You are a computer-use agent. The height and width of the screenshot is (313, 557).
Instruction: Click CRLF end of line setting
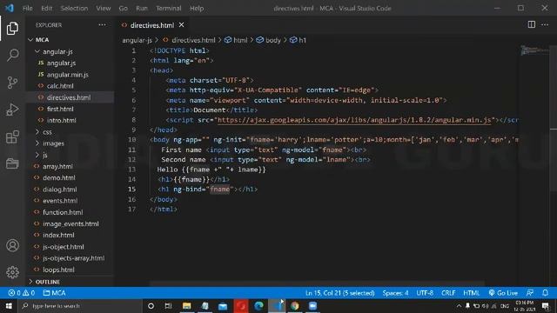pos(448,293)
